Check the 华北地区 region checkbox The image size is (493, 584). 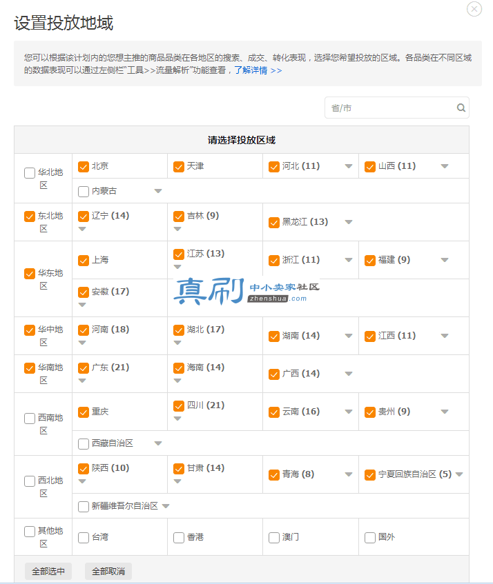click(x=30, y=173)
